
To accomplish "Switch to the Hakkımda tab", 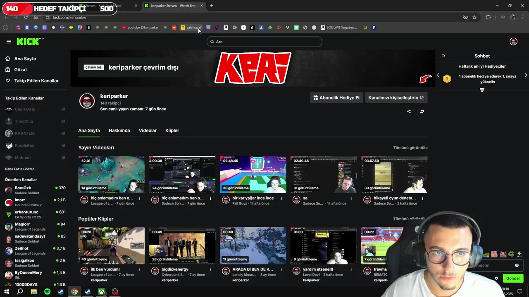I will coord(119,130).
